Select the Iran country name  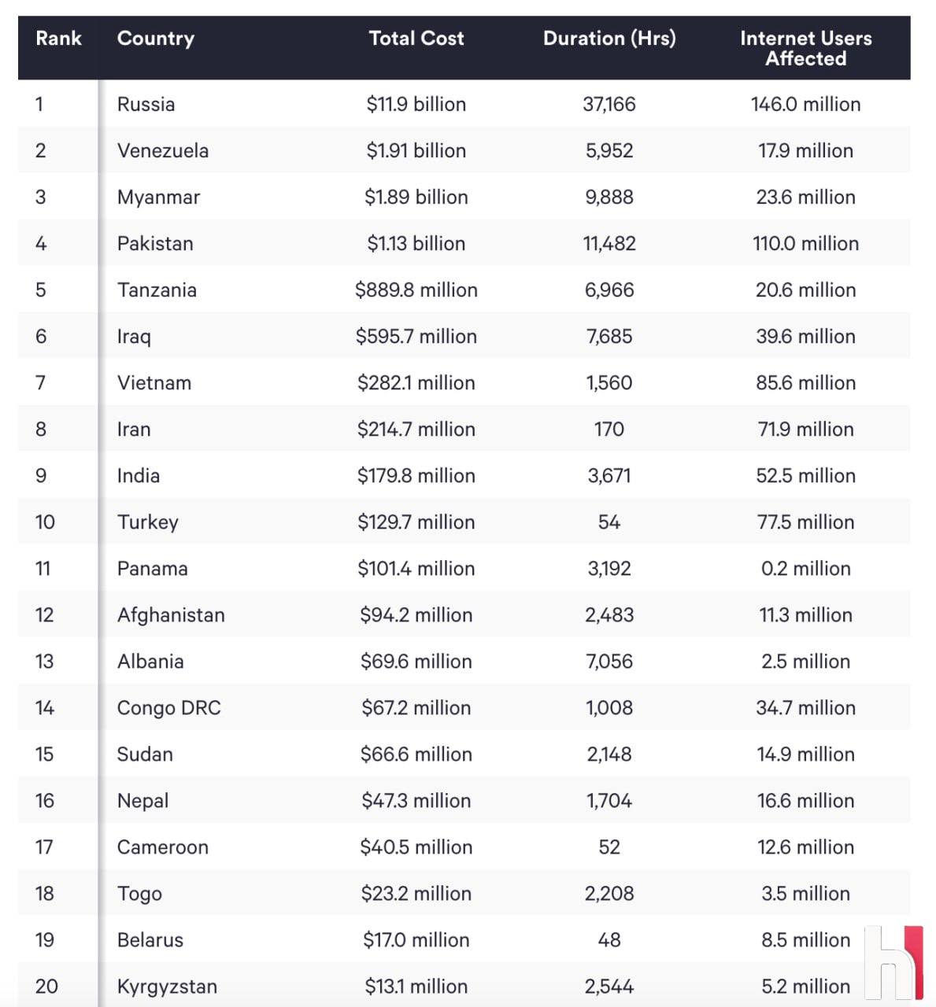pyautogui.click(x=134, y=430)
